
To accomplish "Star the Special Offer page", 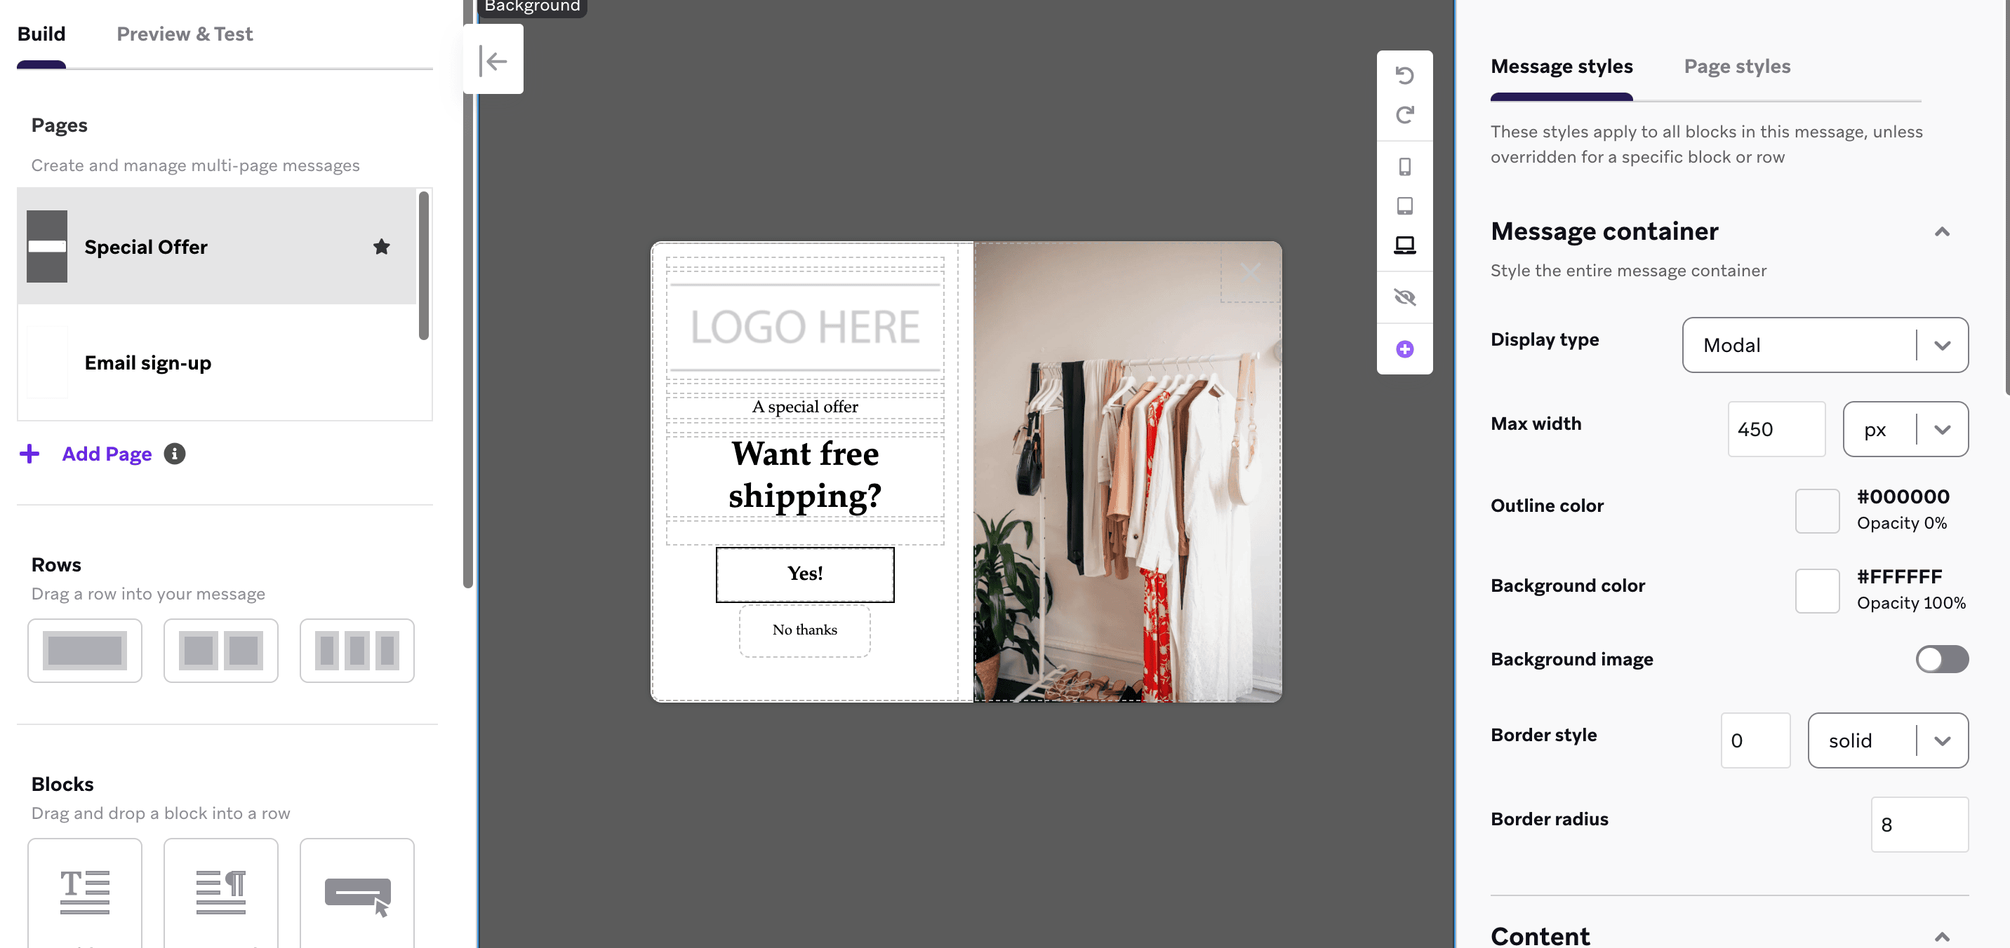I will (x=382, y=246).
